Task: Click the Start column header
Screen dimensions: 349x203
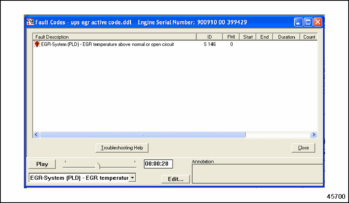Action: tap(248, 37)
